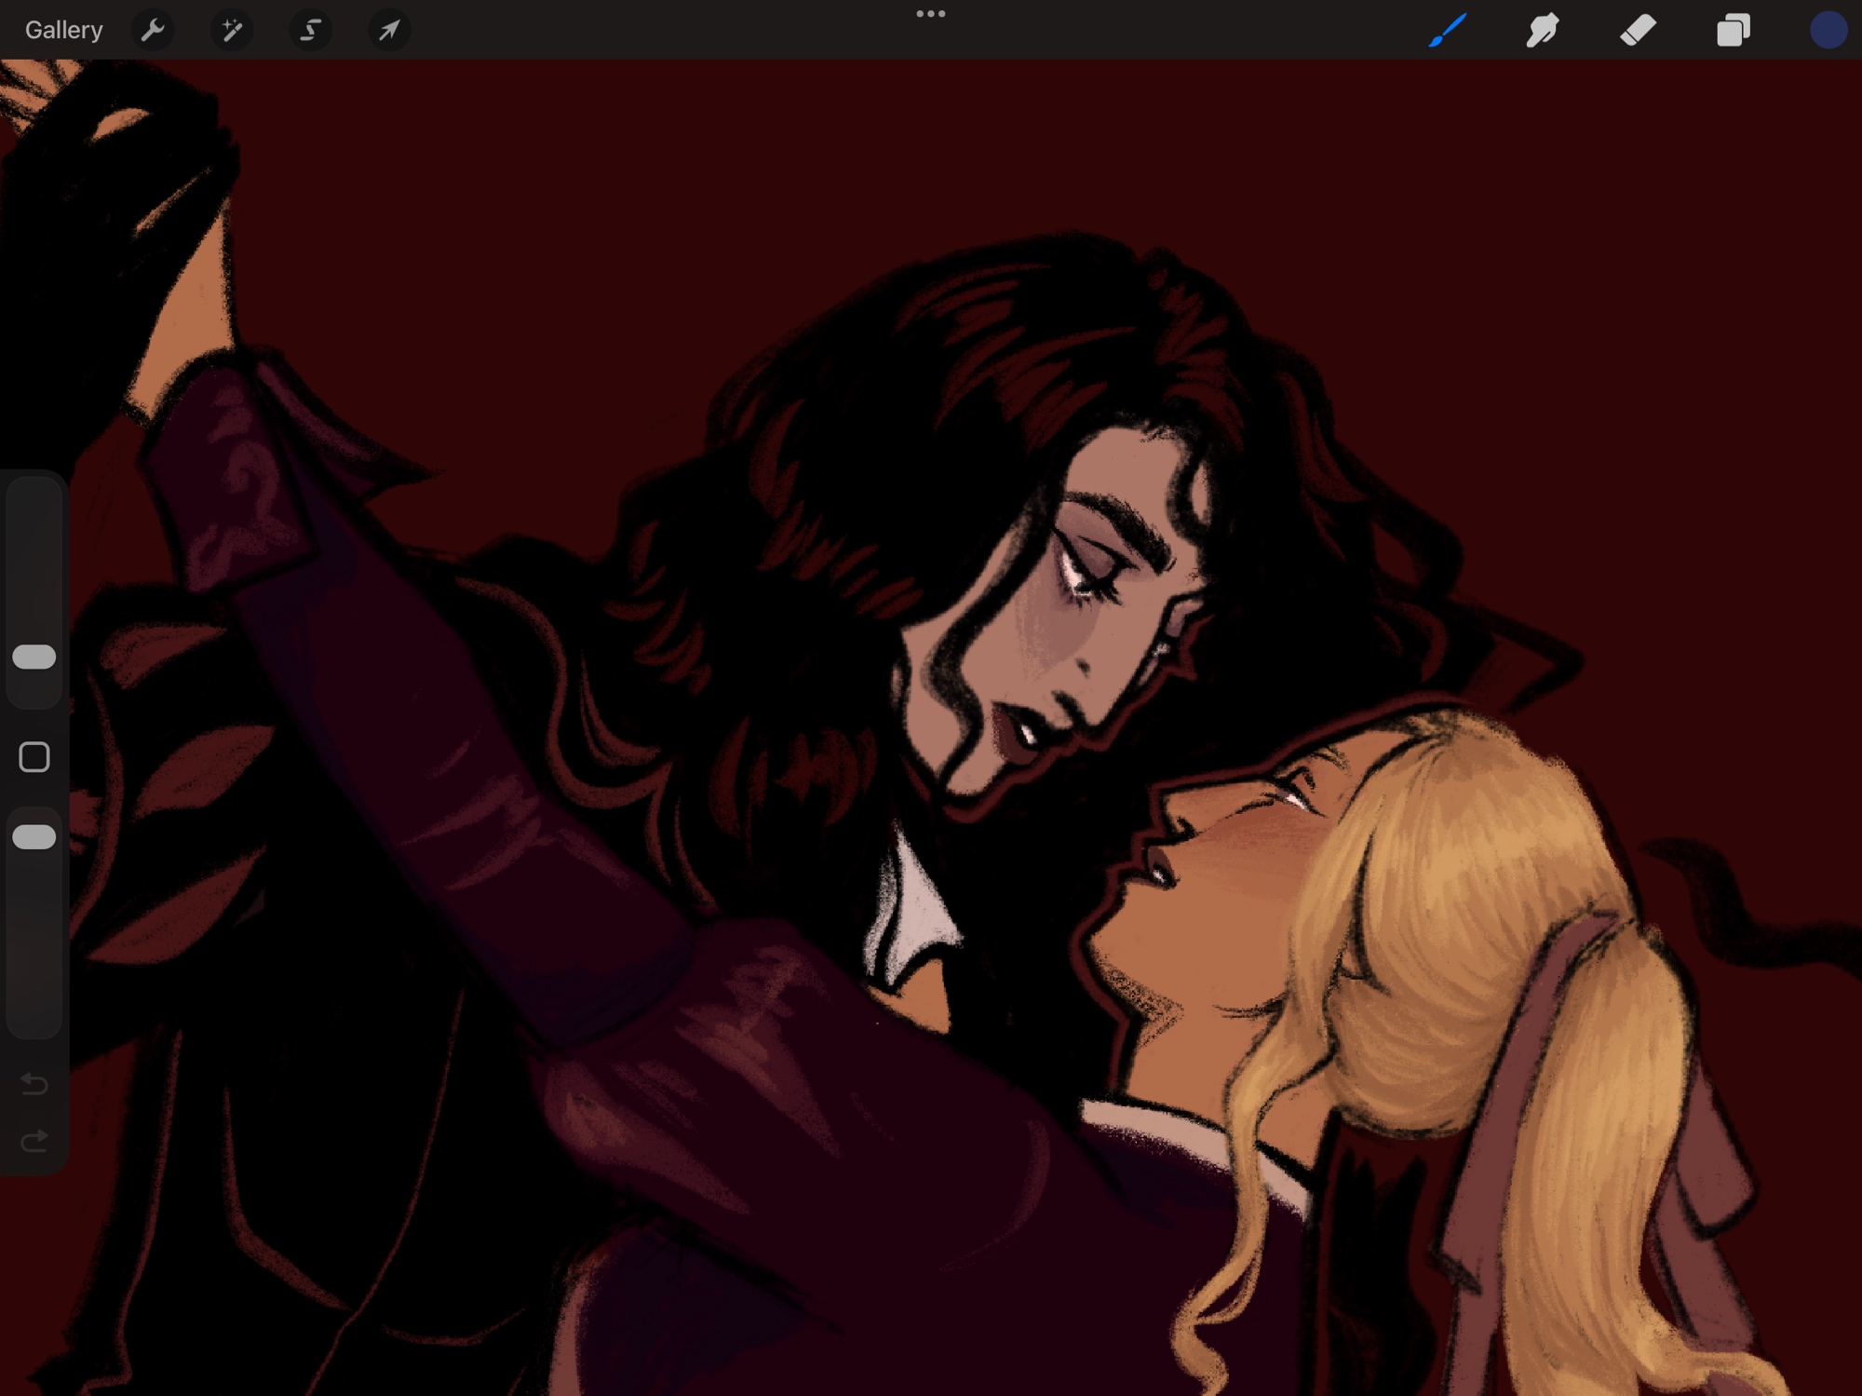Image resolution: width=1862 pixels, height=1396 pixels.
Task: Activate the Transform arrow tool
Action: click(389, 31)
